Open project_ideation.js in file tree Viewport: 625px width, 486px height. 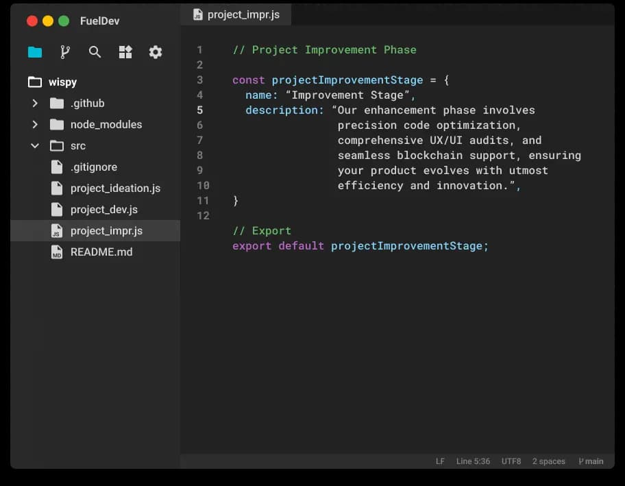(x=115, y=189)
